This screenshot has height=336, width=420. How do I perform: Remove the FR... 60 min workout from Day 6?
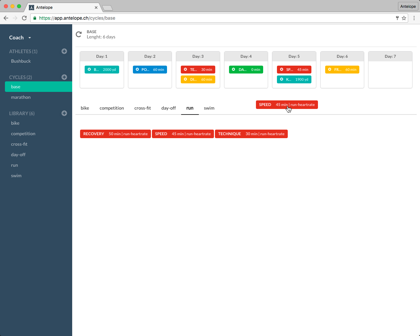coord(330,70)
